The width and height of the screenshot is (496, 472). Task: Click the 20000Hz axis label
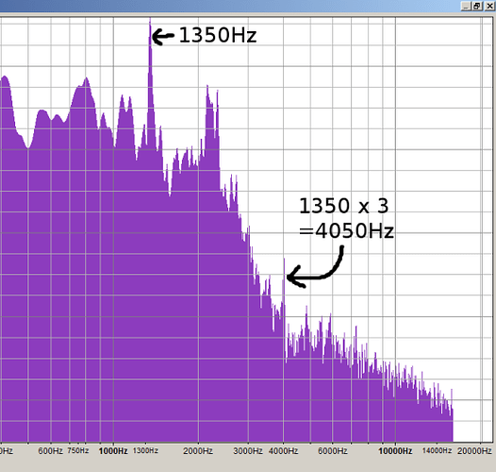tap(474, 451)
